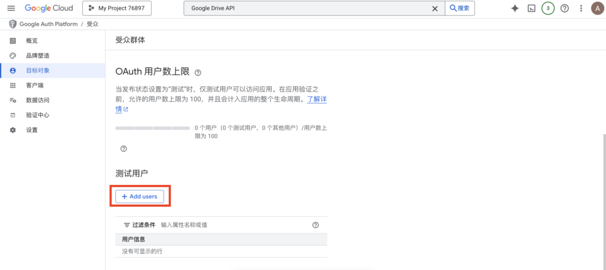Image resolution: width=606 pixels, height=270 pixels.
Task: Open the My Project 76897 project selector
Action: tap(117, 8)
